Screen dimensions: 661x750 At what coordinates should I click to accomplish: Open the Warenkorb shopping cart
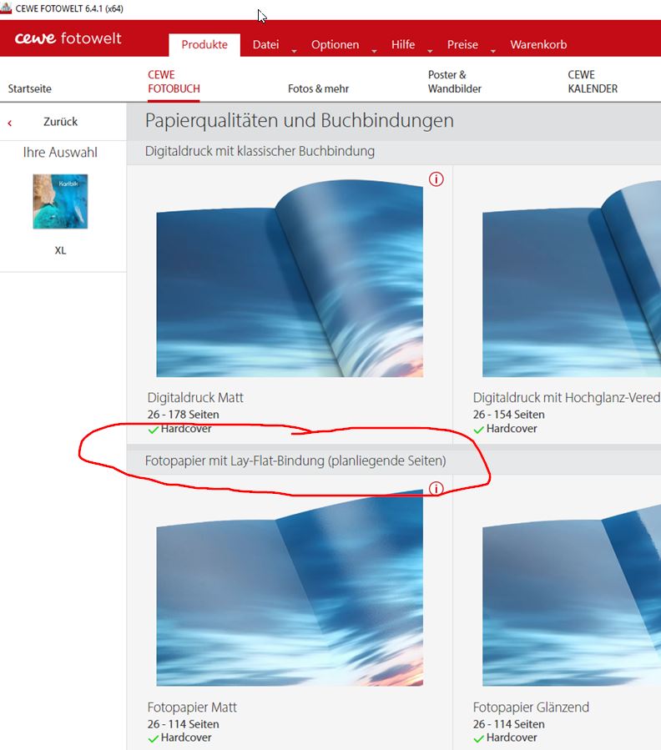538,44
